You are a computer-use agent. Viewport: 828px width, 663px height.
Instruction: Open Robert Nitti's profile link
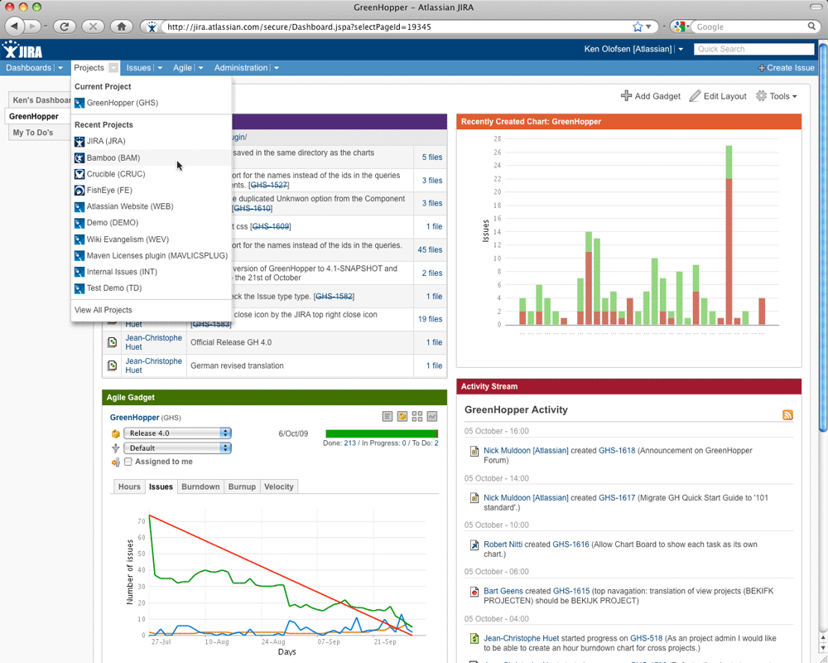point(503,544)
